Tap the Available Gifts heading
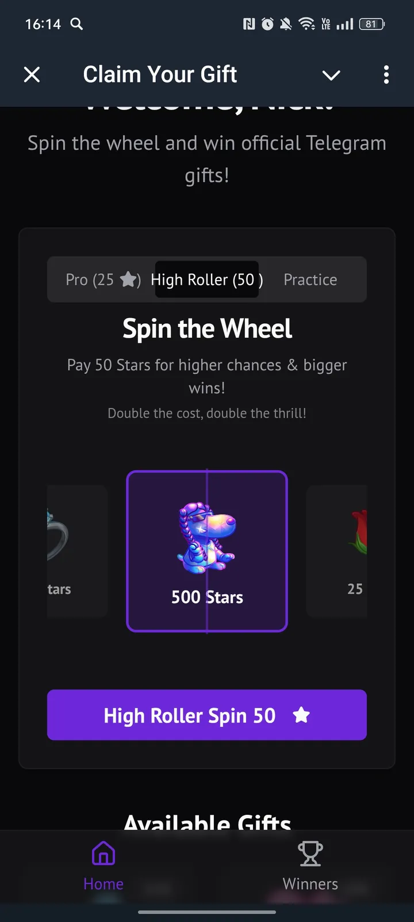 point(207,822)
